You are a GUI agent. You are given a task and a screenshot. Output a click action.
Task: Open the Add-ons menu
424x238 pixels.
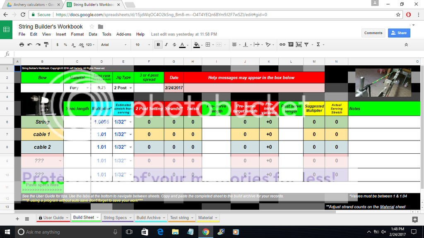click(124, 34)
